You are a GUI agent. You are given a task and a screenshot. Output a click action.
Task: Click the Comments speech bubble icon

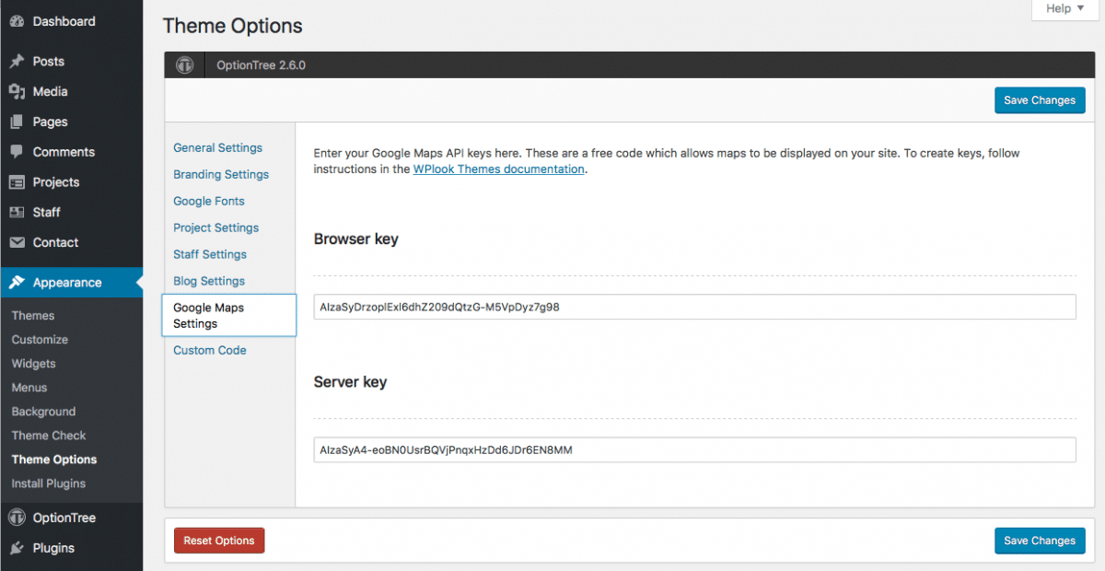[x=19, y=151]
